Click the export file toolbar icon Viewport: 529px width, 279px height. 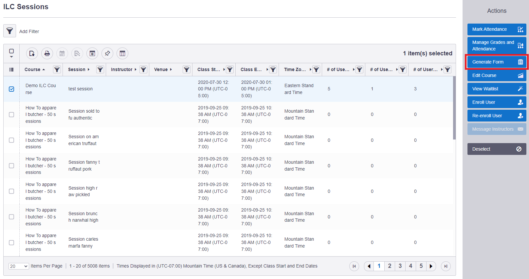tap(32, 53)
